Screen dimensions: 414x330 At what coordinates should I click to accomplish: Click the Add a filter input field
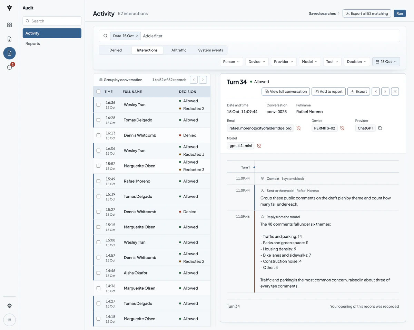tap(269, 36)
